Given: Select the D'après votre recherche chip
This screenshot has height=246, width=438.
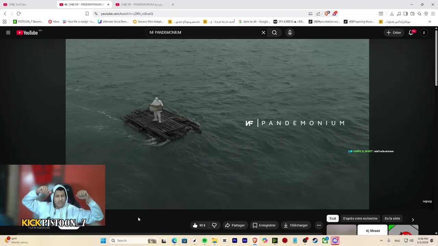Looking at the screenshot, I should 360,218.
